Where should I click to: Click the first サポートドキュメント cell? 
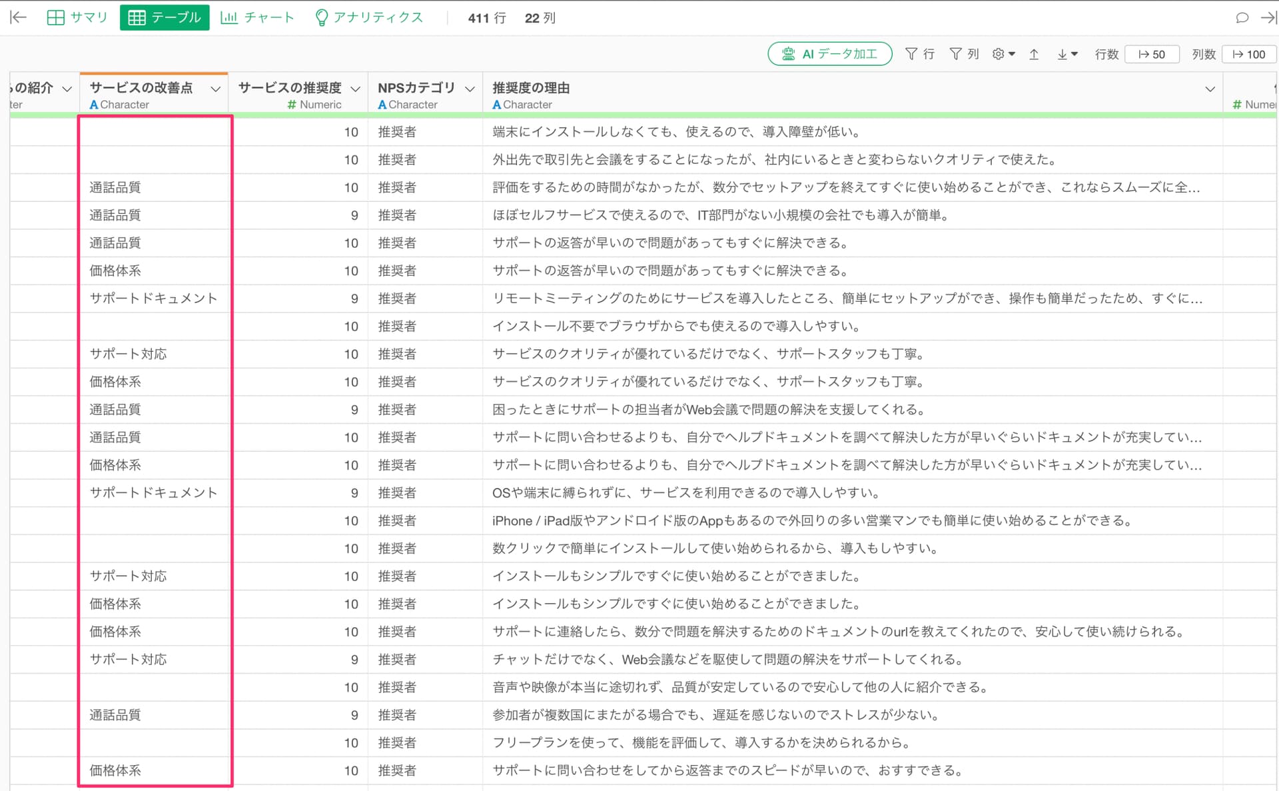point(153,299)
